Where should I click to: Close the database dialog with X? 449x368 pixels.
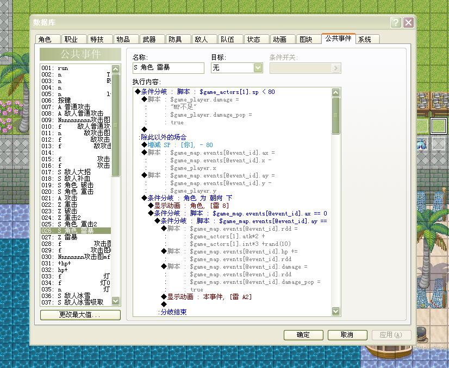[x=408, y=22]
